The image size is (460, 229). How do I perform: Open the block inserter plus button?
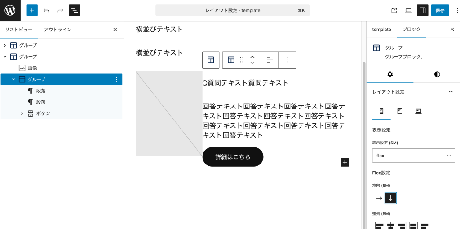tap(32, 10)
